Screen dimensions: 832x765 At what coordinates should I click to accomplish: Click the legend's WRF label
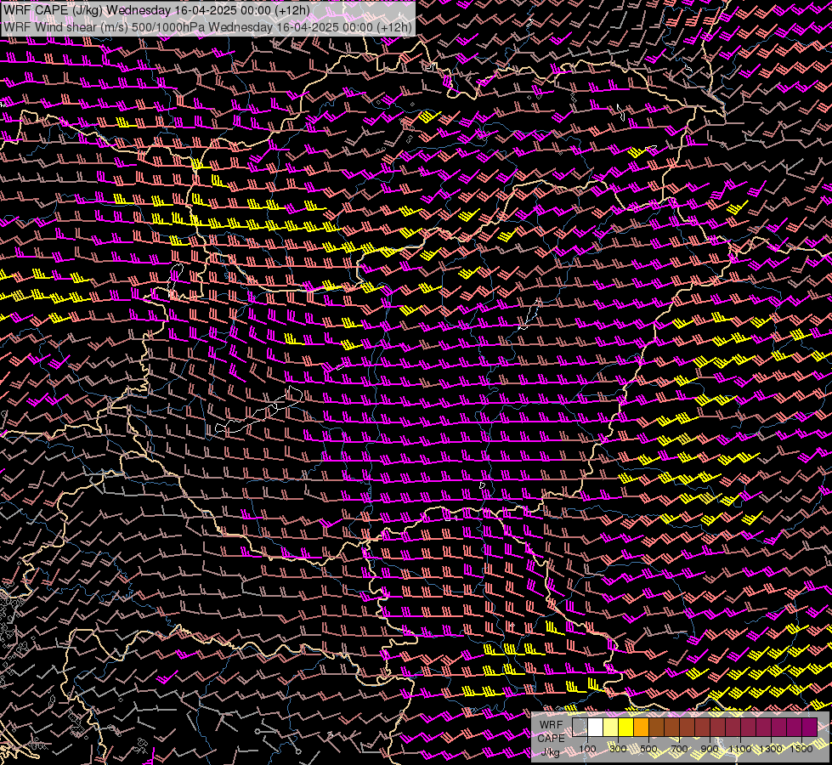pos(551,725)
